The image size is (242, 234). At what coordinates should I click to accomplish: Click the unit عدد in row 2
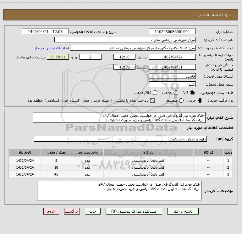coord(87,167)
